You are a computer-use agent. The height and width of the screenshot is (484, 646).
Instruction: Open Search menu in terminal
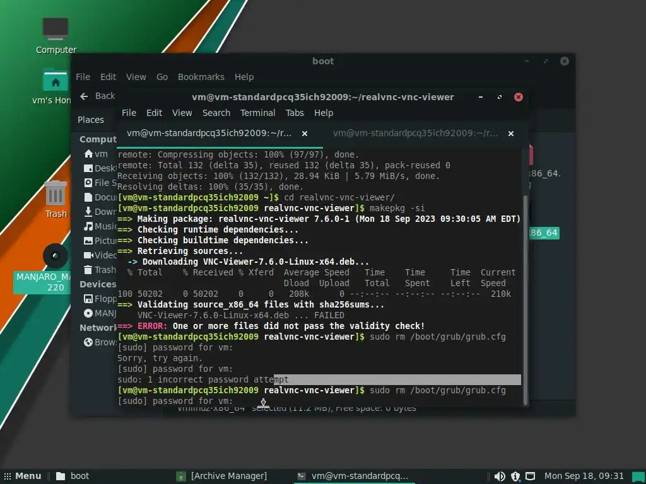(216, 113)
